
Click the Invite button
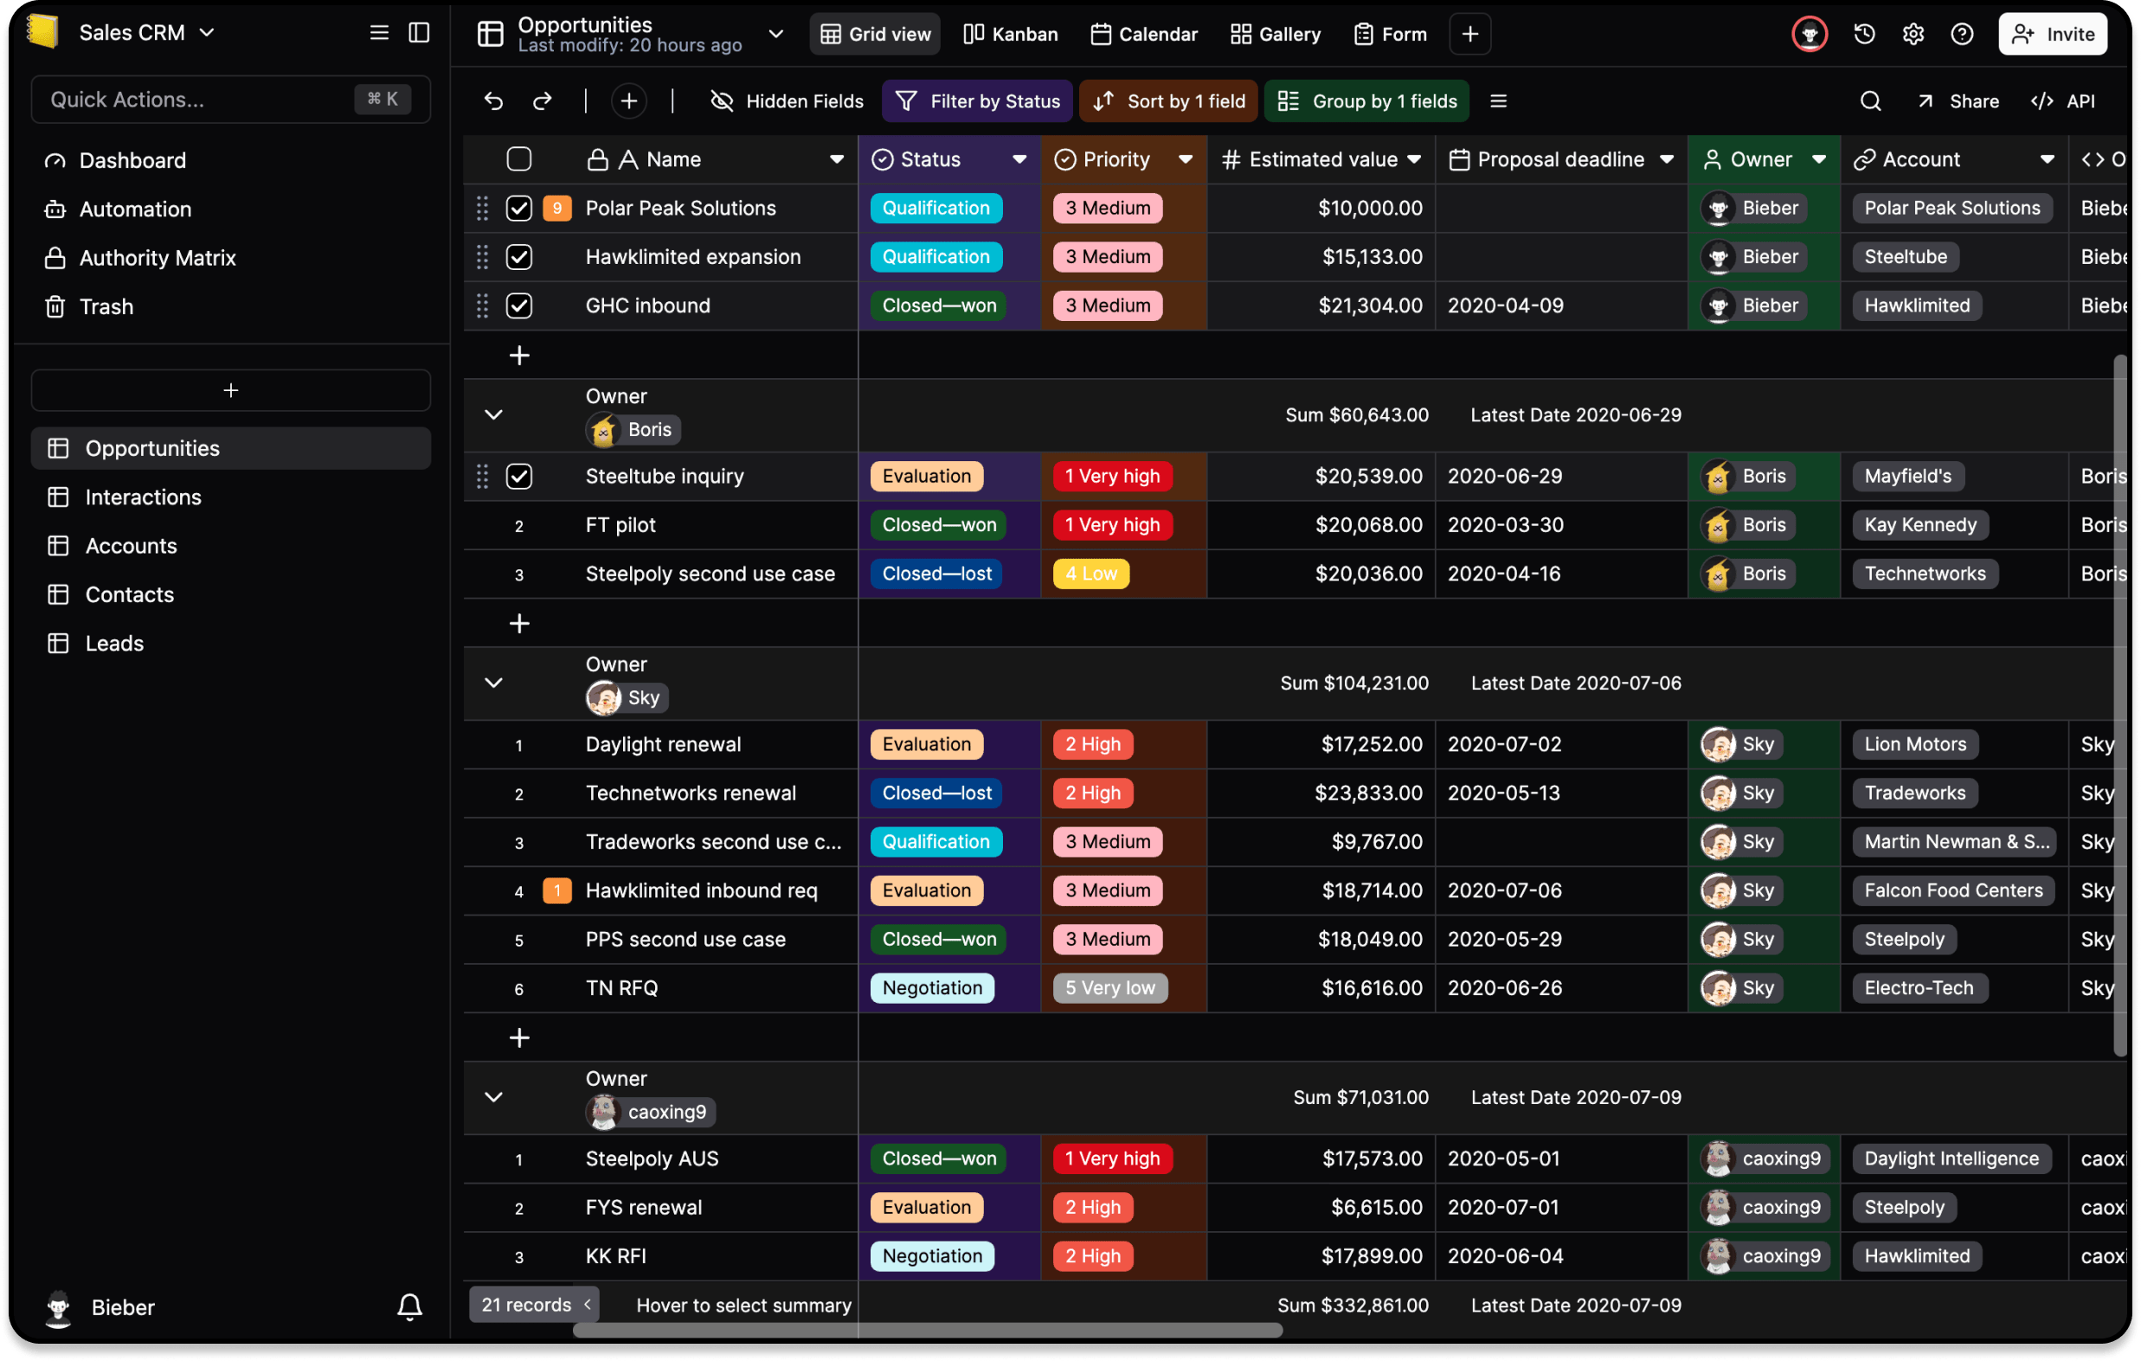pyautogui.click(x=2052, y=33)
